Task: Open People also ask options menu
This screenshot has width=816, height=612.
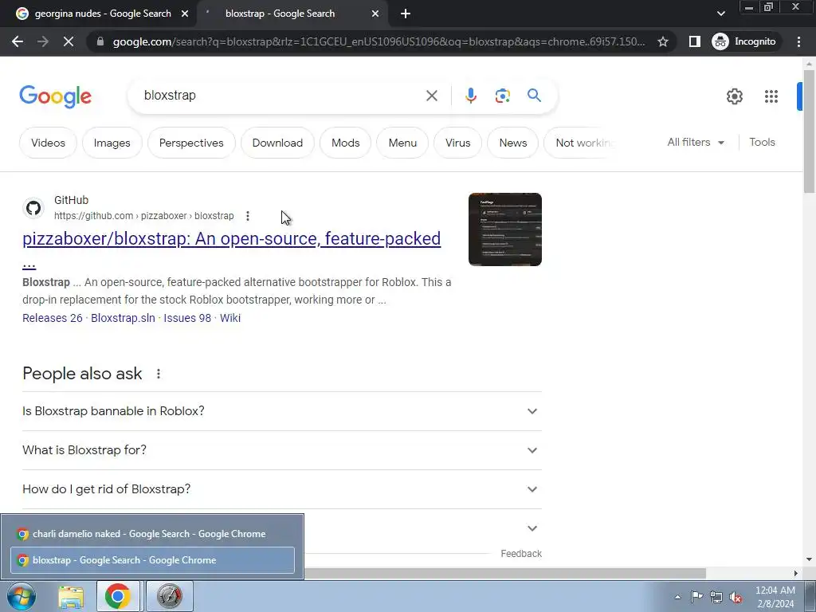Action: click(x=159, y=374)
